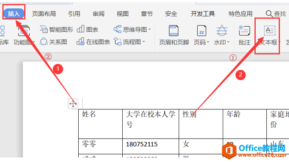Select the 章节 tab
289x162 pixels.
pyautogui.click(x=147, y=14)
